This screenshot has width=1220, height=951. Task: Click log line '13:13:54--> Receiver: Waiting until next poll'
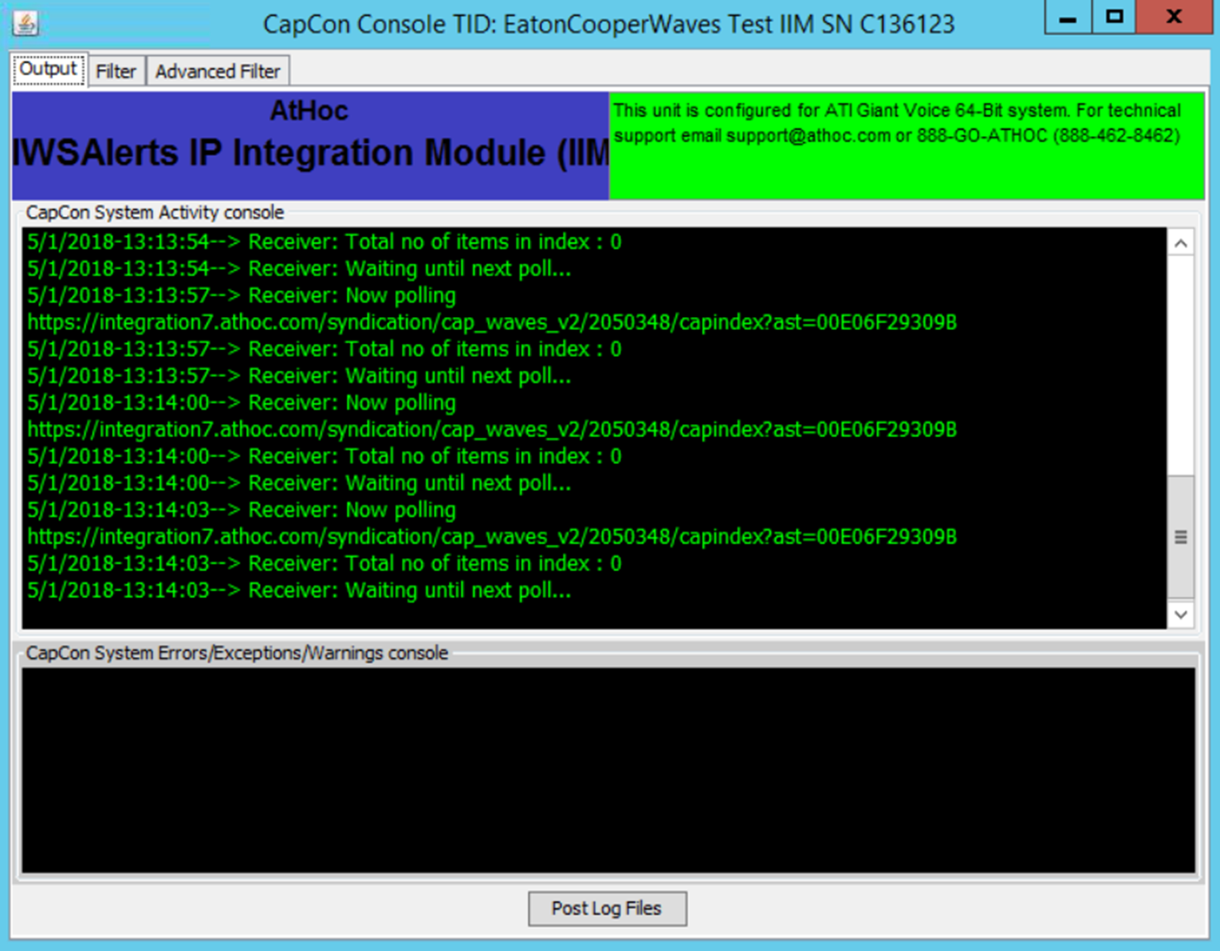pos(299,269)
